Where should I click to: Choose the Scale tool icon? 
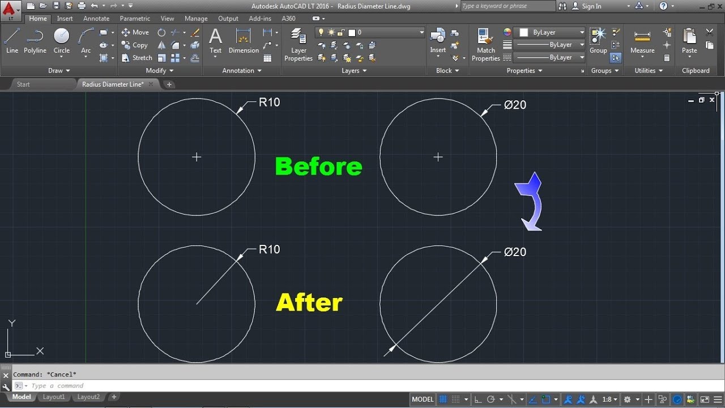[161, 58]
